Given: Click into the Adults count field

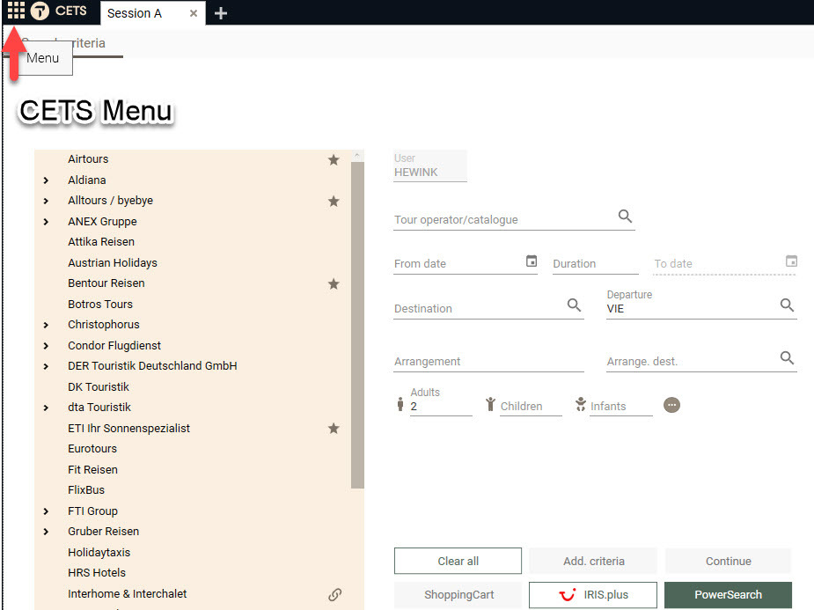Looking at the screenshot, I should tap(440, 407).
